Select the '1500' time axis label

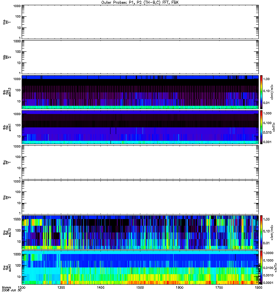(140, 287)
